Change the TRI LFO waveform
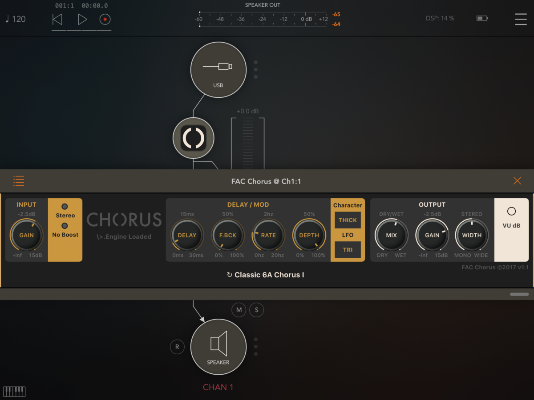This screenshot has width=534, height=400. coord(348,250)
